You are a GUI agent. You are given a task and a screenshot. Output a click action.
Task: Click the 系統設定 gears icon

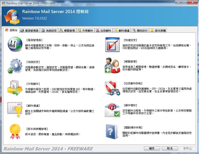pyautogui.click(x=15, y=66)
